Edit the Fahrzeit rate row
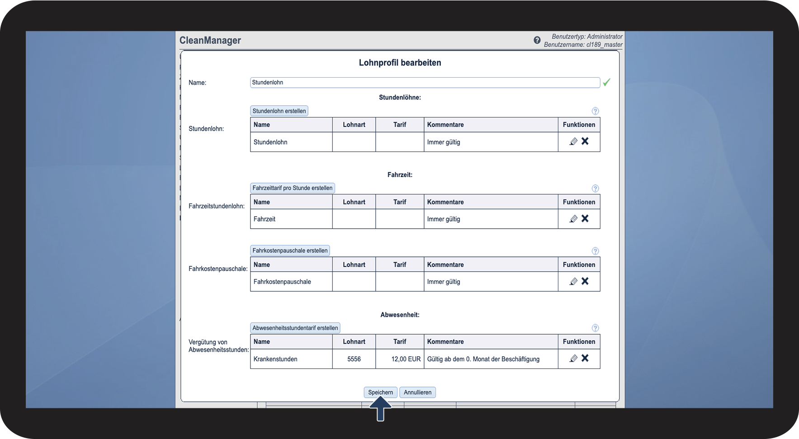Image resolution: width=799 pixels, height=439 pixels. 573,219
